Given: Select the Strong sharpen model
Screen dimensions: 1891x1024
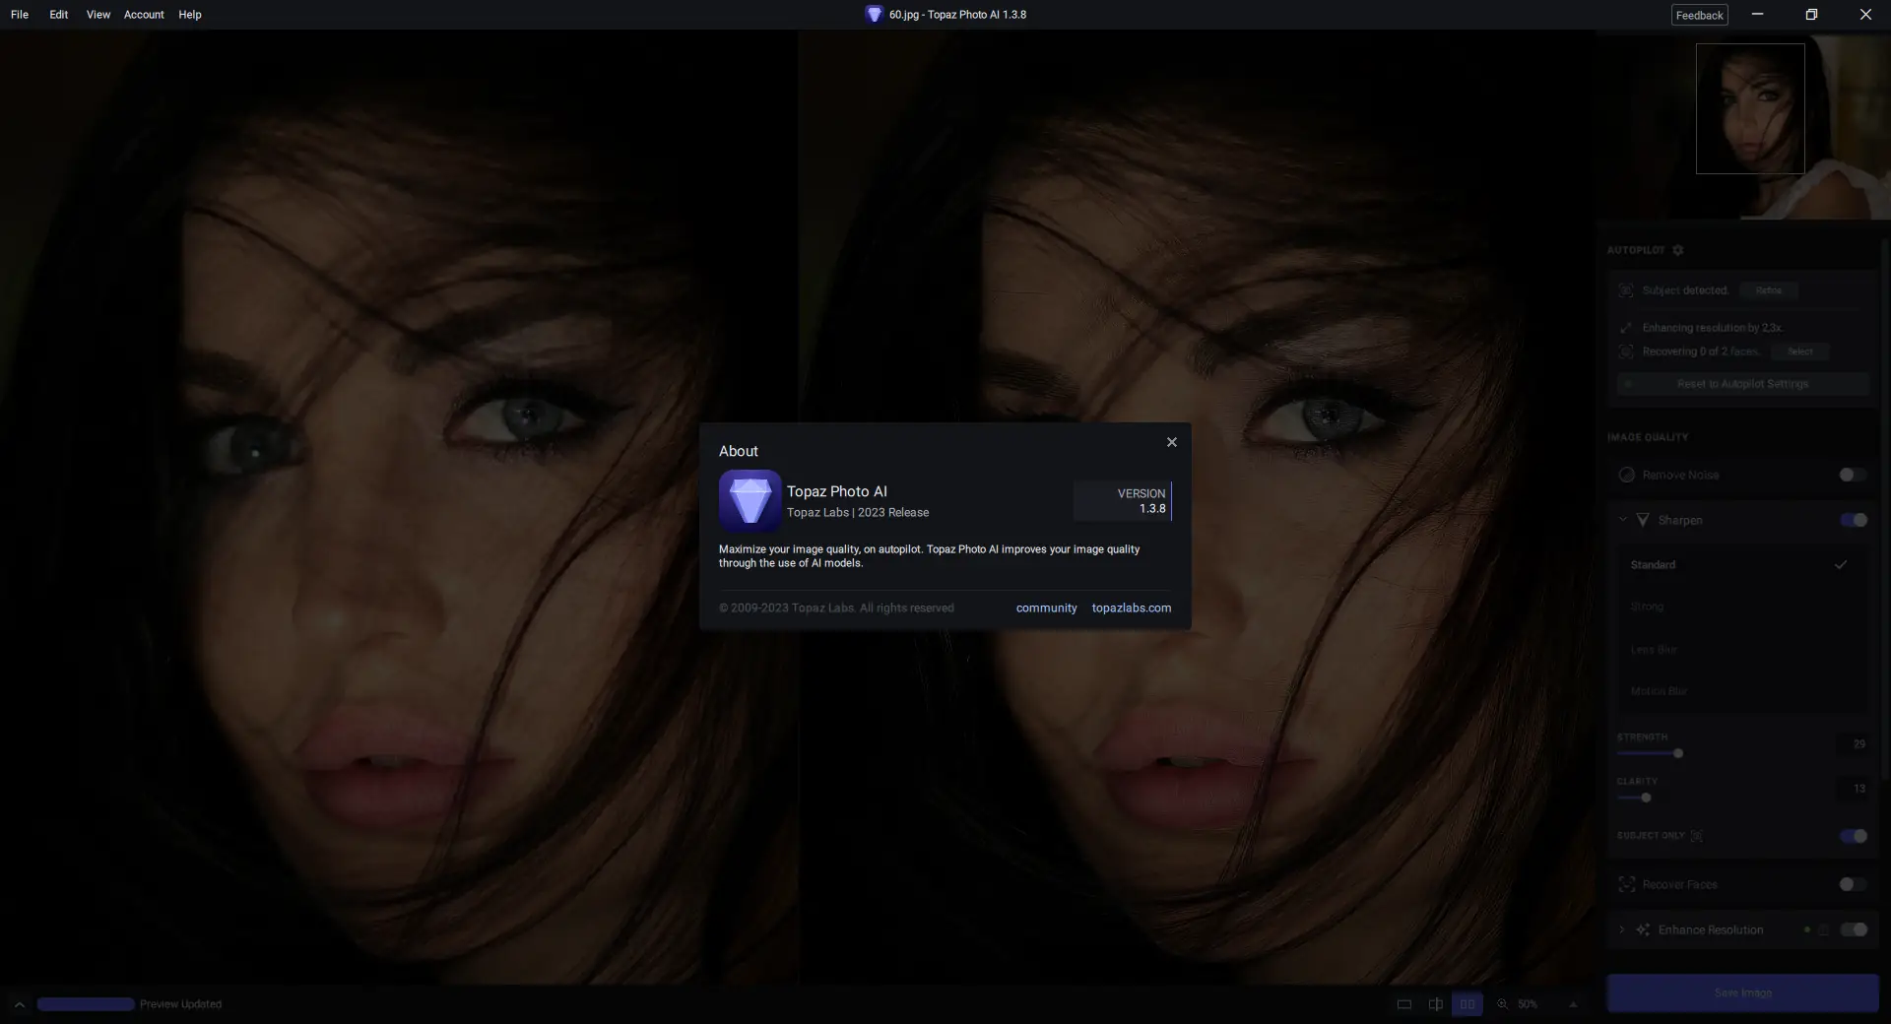Looking at the screenshot, I should [1742, 607].
